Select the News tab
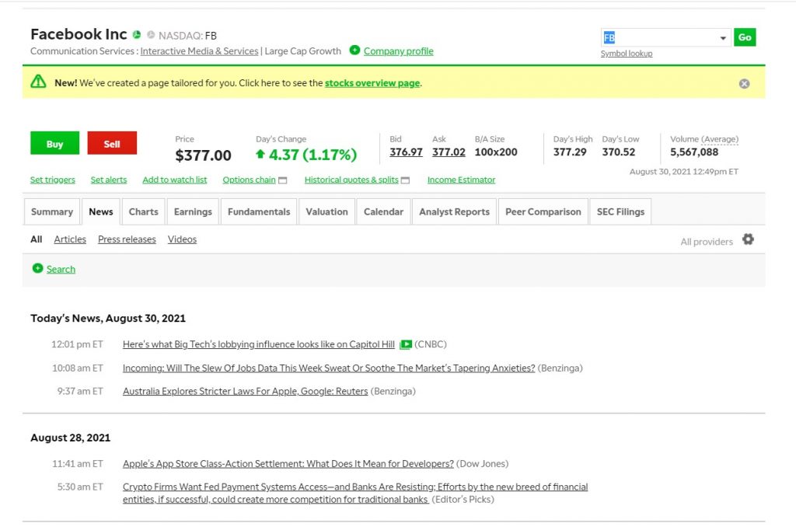Screen dimensions: 796x527 coord(101,211)
